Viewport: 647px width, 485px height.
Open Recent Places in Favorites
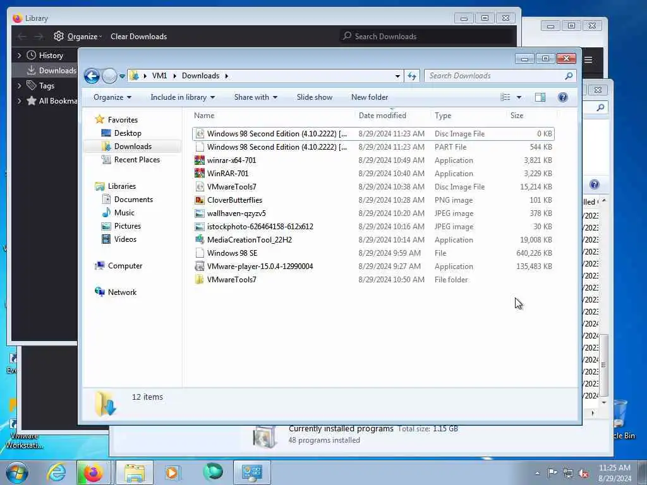[136, 160]
